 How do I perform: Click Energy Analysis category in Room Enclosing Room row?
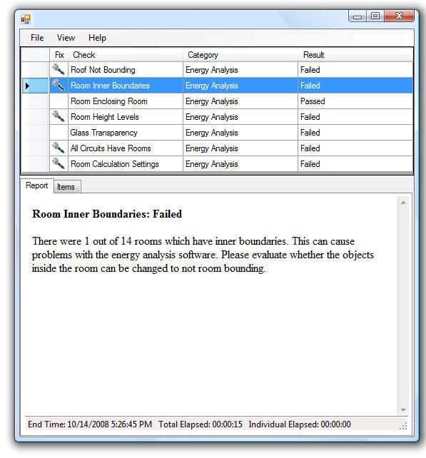point(240,101)
